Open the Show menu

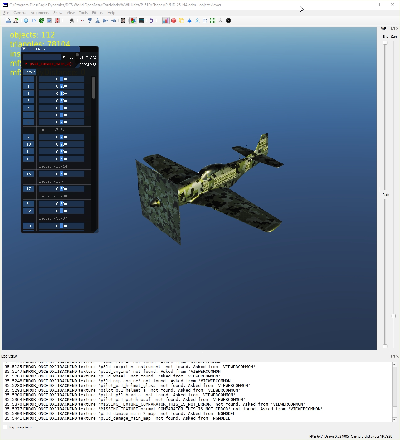click(x=58, y=13)
